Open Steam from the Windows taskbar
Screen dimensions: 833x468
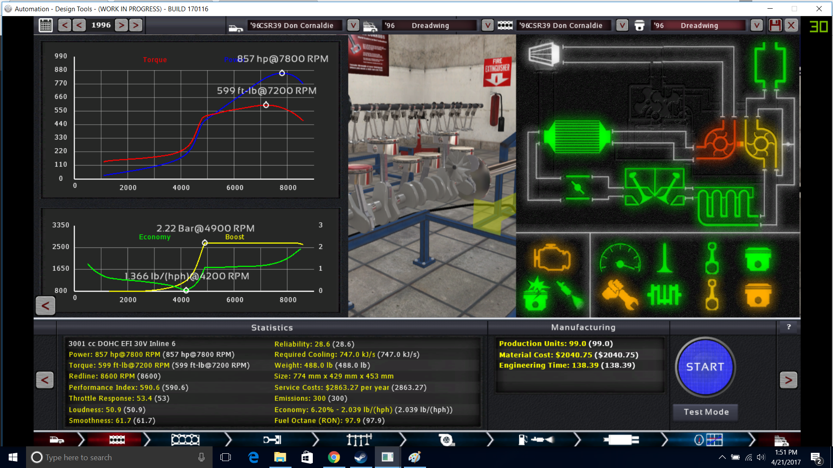[x=361, y=457]
